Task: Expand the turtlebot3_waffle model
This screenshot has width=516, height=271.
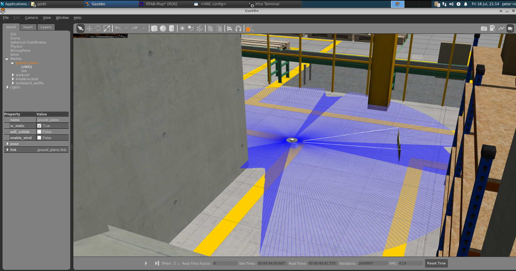Action: tap(13, 83)
